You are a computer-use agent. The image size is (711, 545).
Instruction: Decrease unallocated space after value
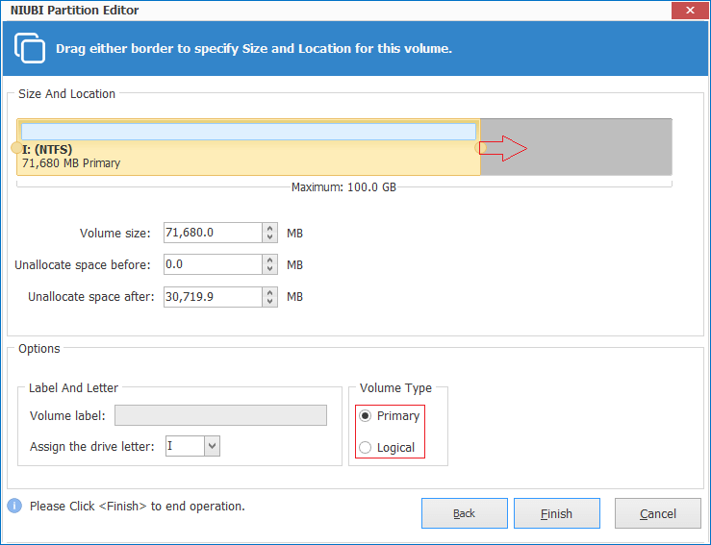click(270, 302)
